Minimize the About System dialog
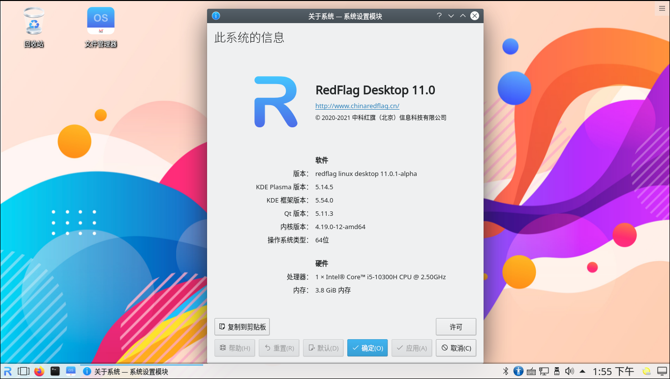The image size is (670, 379). [x=451, y=16]
